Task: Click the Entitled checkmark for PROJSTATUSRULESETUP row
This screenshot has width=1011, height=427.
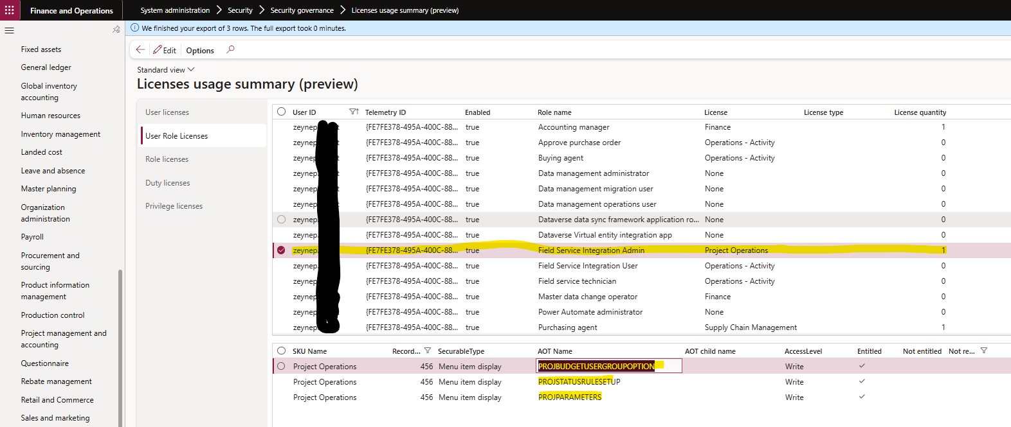Action: (x=862, y=381)
